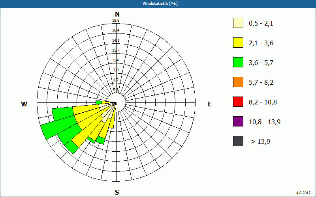Viewport: 316px width, 197px height.
Task: Click the largest green wind rose sector
Action: [x=58, y=127]
